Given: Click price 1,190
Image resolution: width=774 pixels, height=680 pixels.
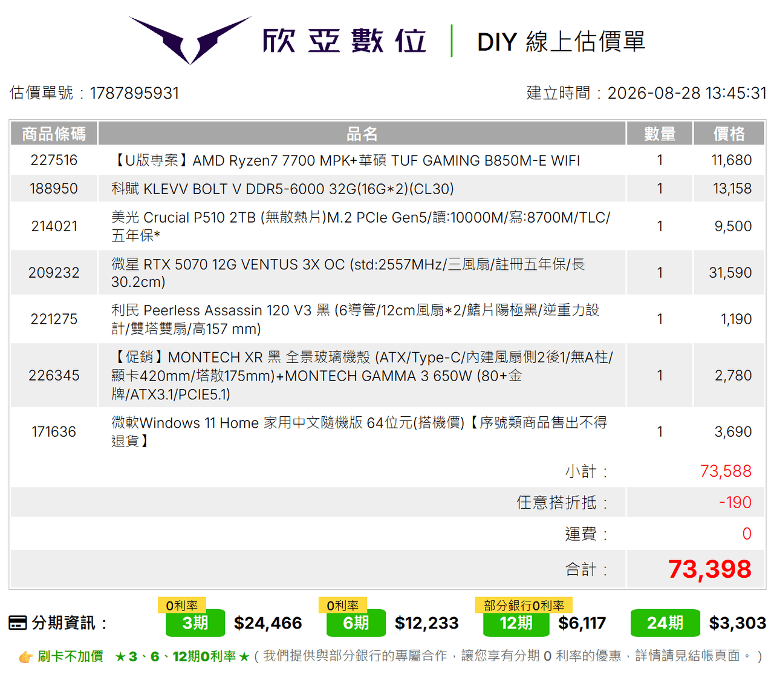Looking at the screenshot, I should pyautogui.click(x=737, y=319).
